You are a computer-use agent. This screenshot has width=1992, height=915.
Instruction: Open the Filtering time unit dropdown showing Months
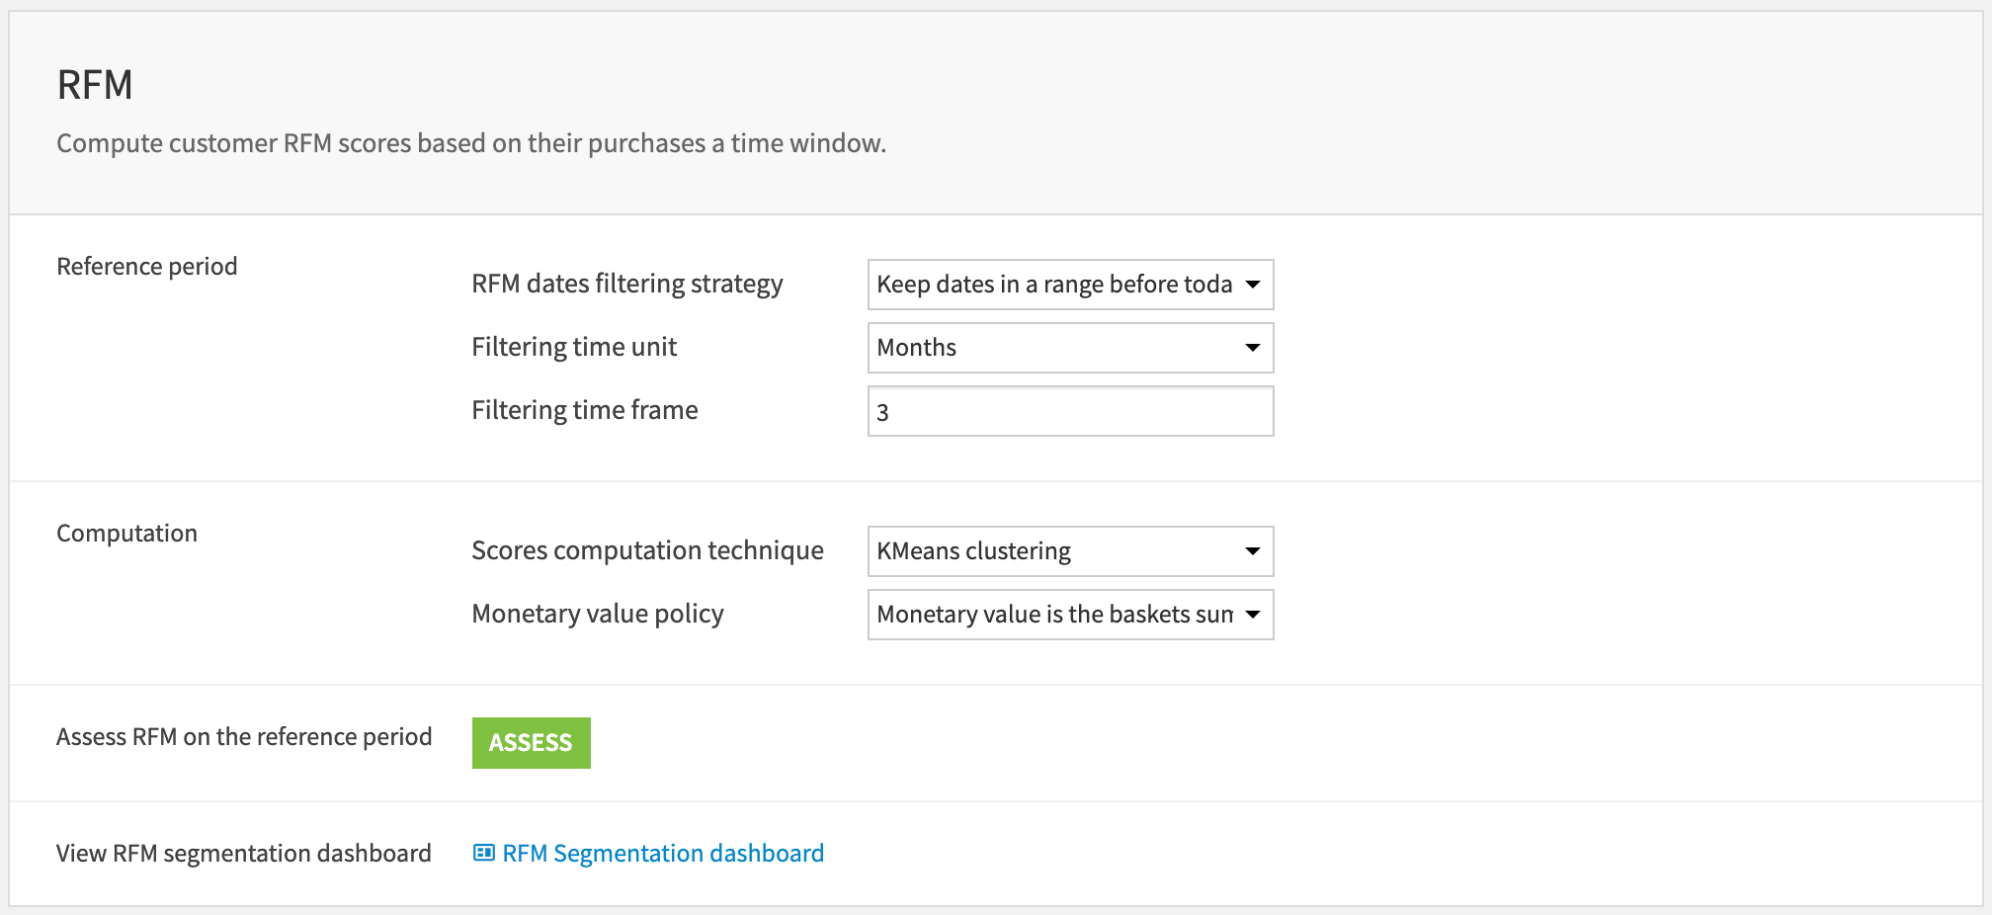[x=1070, y=347]
